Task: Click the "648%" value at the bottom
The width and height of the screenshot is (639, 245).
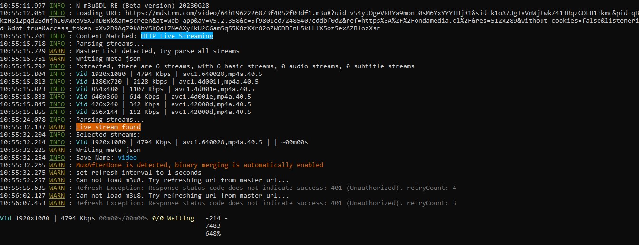Action: pos(213,234)
